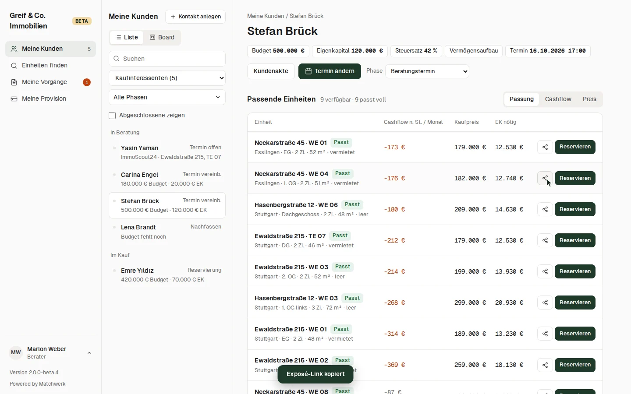The height and width of the screenshot is (394, 631).
Task: Click the notification badge on Meine Vorgänge
Action: [x=87, y=82]
